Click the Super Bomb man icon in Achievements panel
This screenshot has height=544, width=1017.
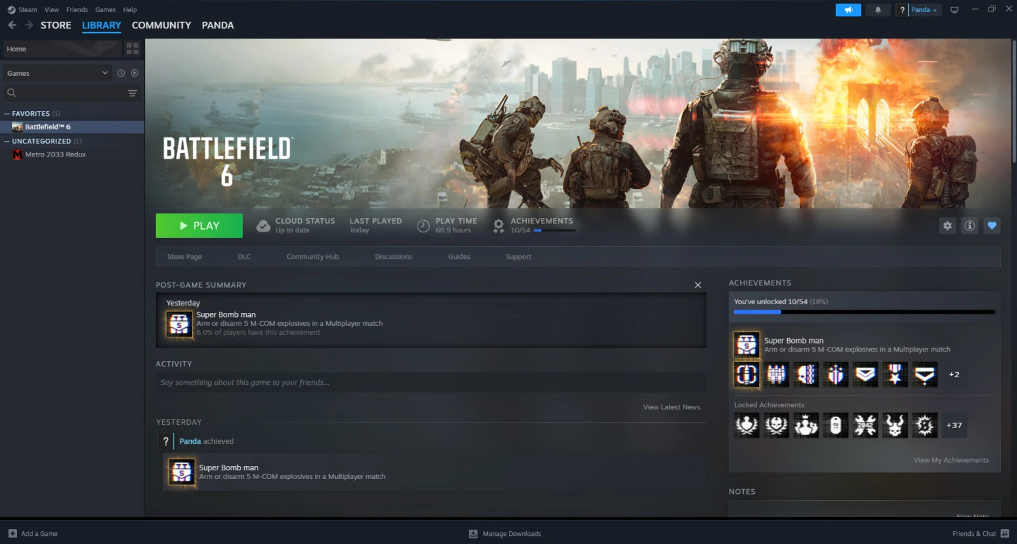pos(747,345)
